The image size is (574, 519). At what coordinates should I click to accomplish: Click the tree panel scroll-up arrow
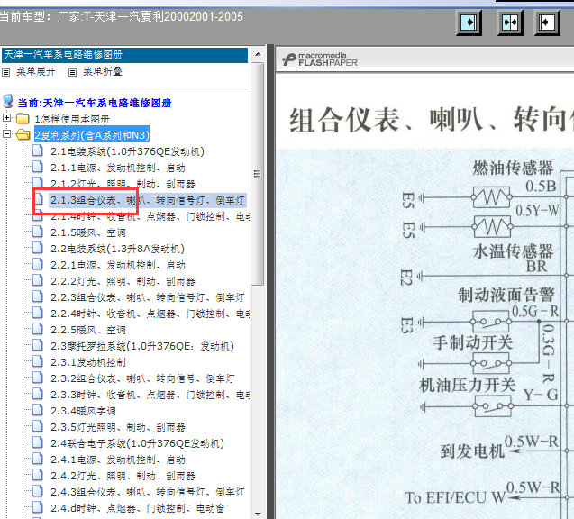tap(258, 54)
